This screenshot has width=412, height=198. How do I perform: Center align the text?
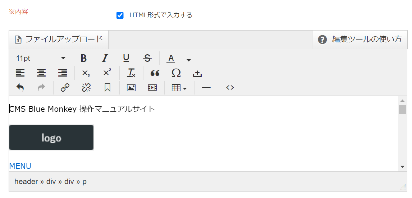pos(41,73)
